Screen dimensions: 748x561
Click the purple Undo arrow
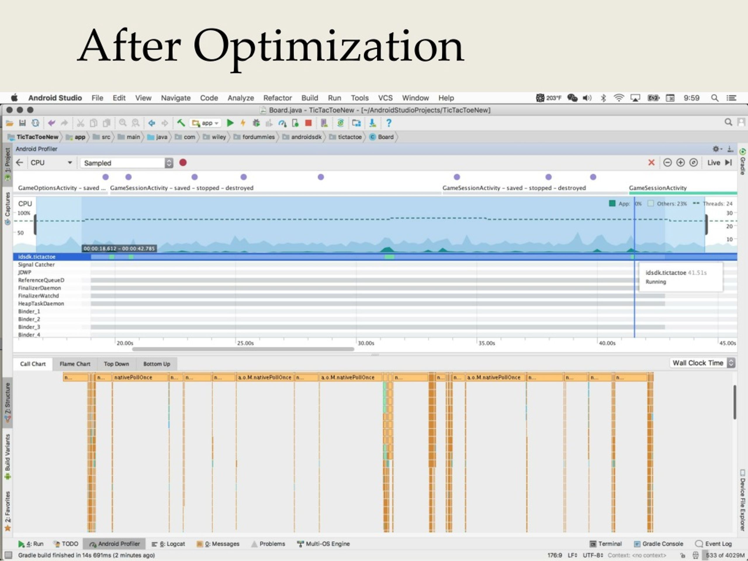[51, 123]
